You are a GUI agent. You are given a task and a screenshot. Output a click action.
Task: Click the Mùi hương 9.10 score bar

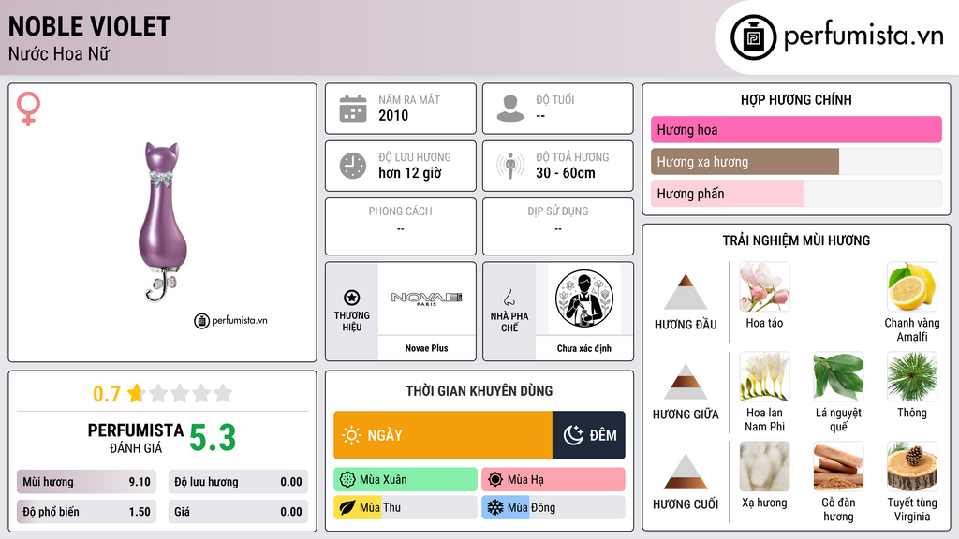86,482
